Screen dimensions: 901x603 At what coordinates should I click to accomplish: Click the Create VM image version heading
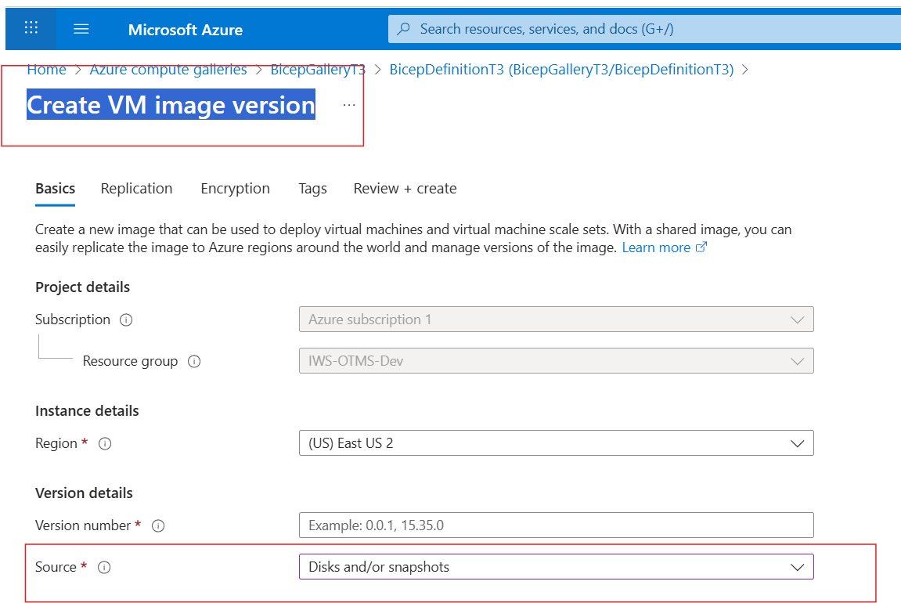171,105
